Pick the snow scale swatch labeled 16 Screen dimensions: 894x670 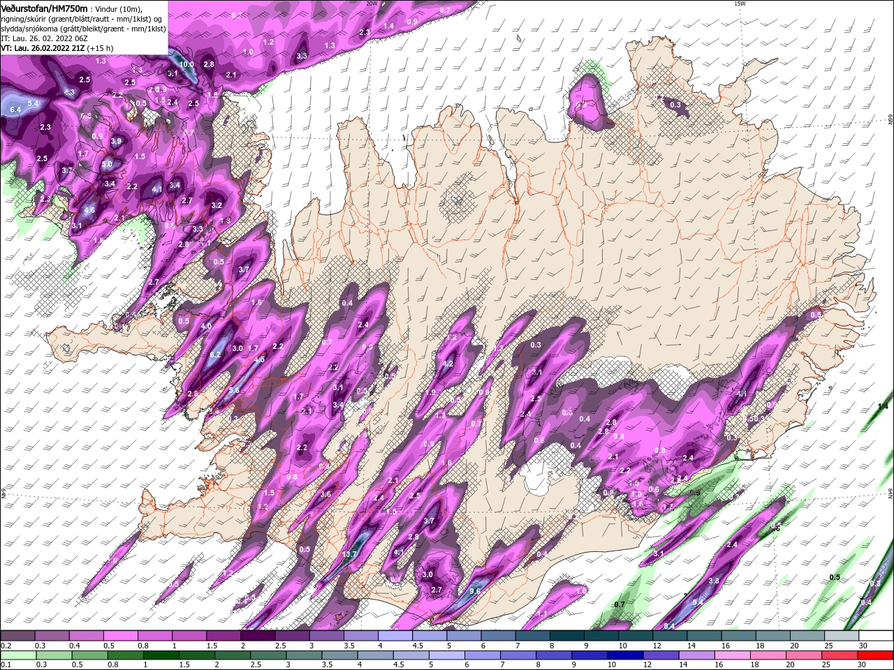738,636
